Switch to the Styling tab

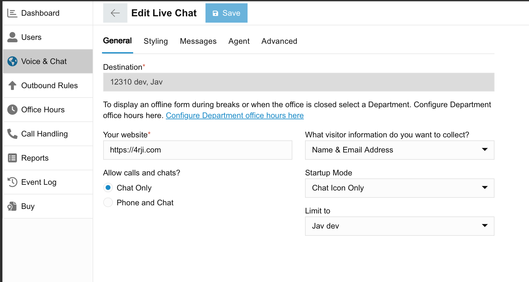pos(156,41)
